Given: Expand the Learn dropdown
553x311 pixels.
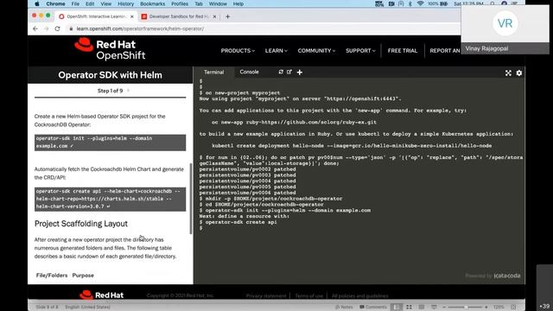Looking at the screenshot, I should pyautogui.click(x=276, y=51).
